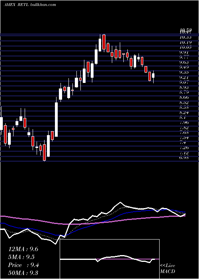Viewport: 199px width, 279px height.
Task: Click the 10.33 price axis label
Action: tap(185, 37)
